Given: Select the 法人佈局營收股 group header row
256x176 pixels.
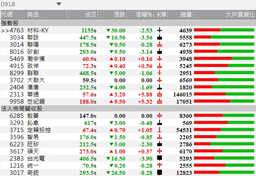Looking at the screenshot, I should point(128,108).
